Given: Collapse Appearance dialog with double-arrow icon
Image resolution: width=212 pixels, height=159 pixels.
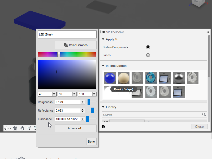Looking at the screenshot, I should tap(208, 32).
